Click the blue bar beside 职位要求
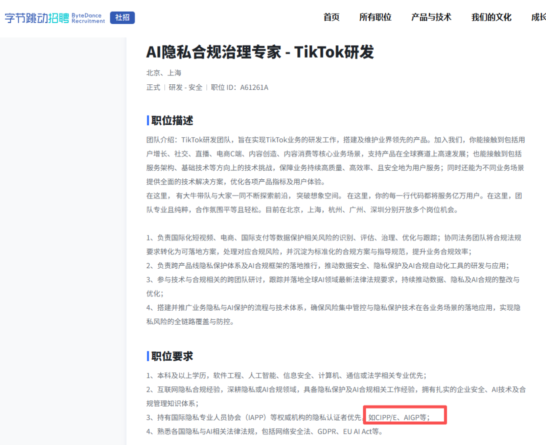Screen dimensions: 546x445 point(148,356)
